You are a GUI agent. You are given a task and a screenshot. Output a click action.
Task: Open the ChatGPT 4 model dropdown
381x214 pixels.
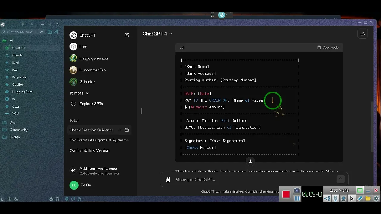coord(157,34)
